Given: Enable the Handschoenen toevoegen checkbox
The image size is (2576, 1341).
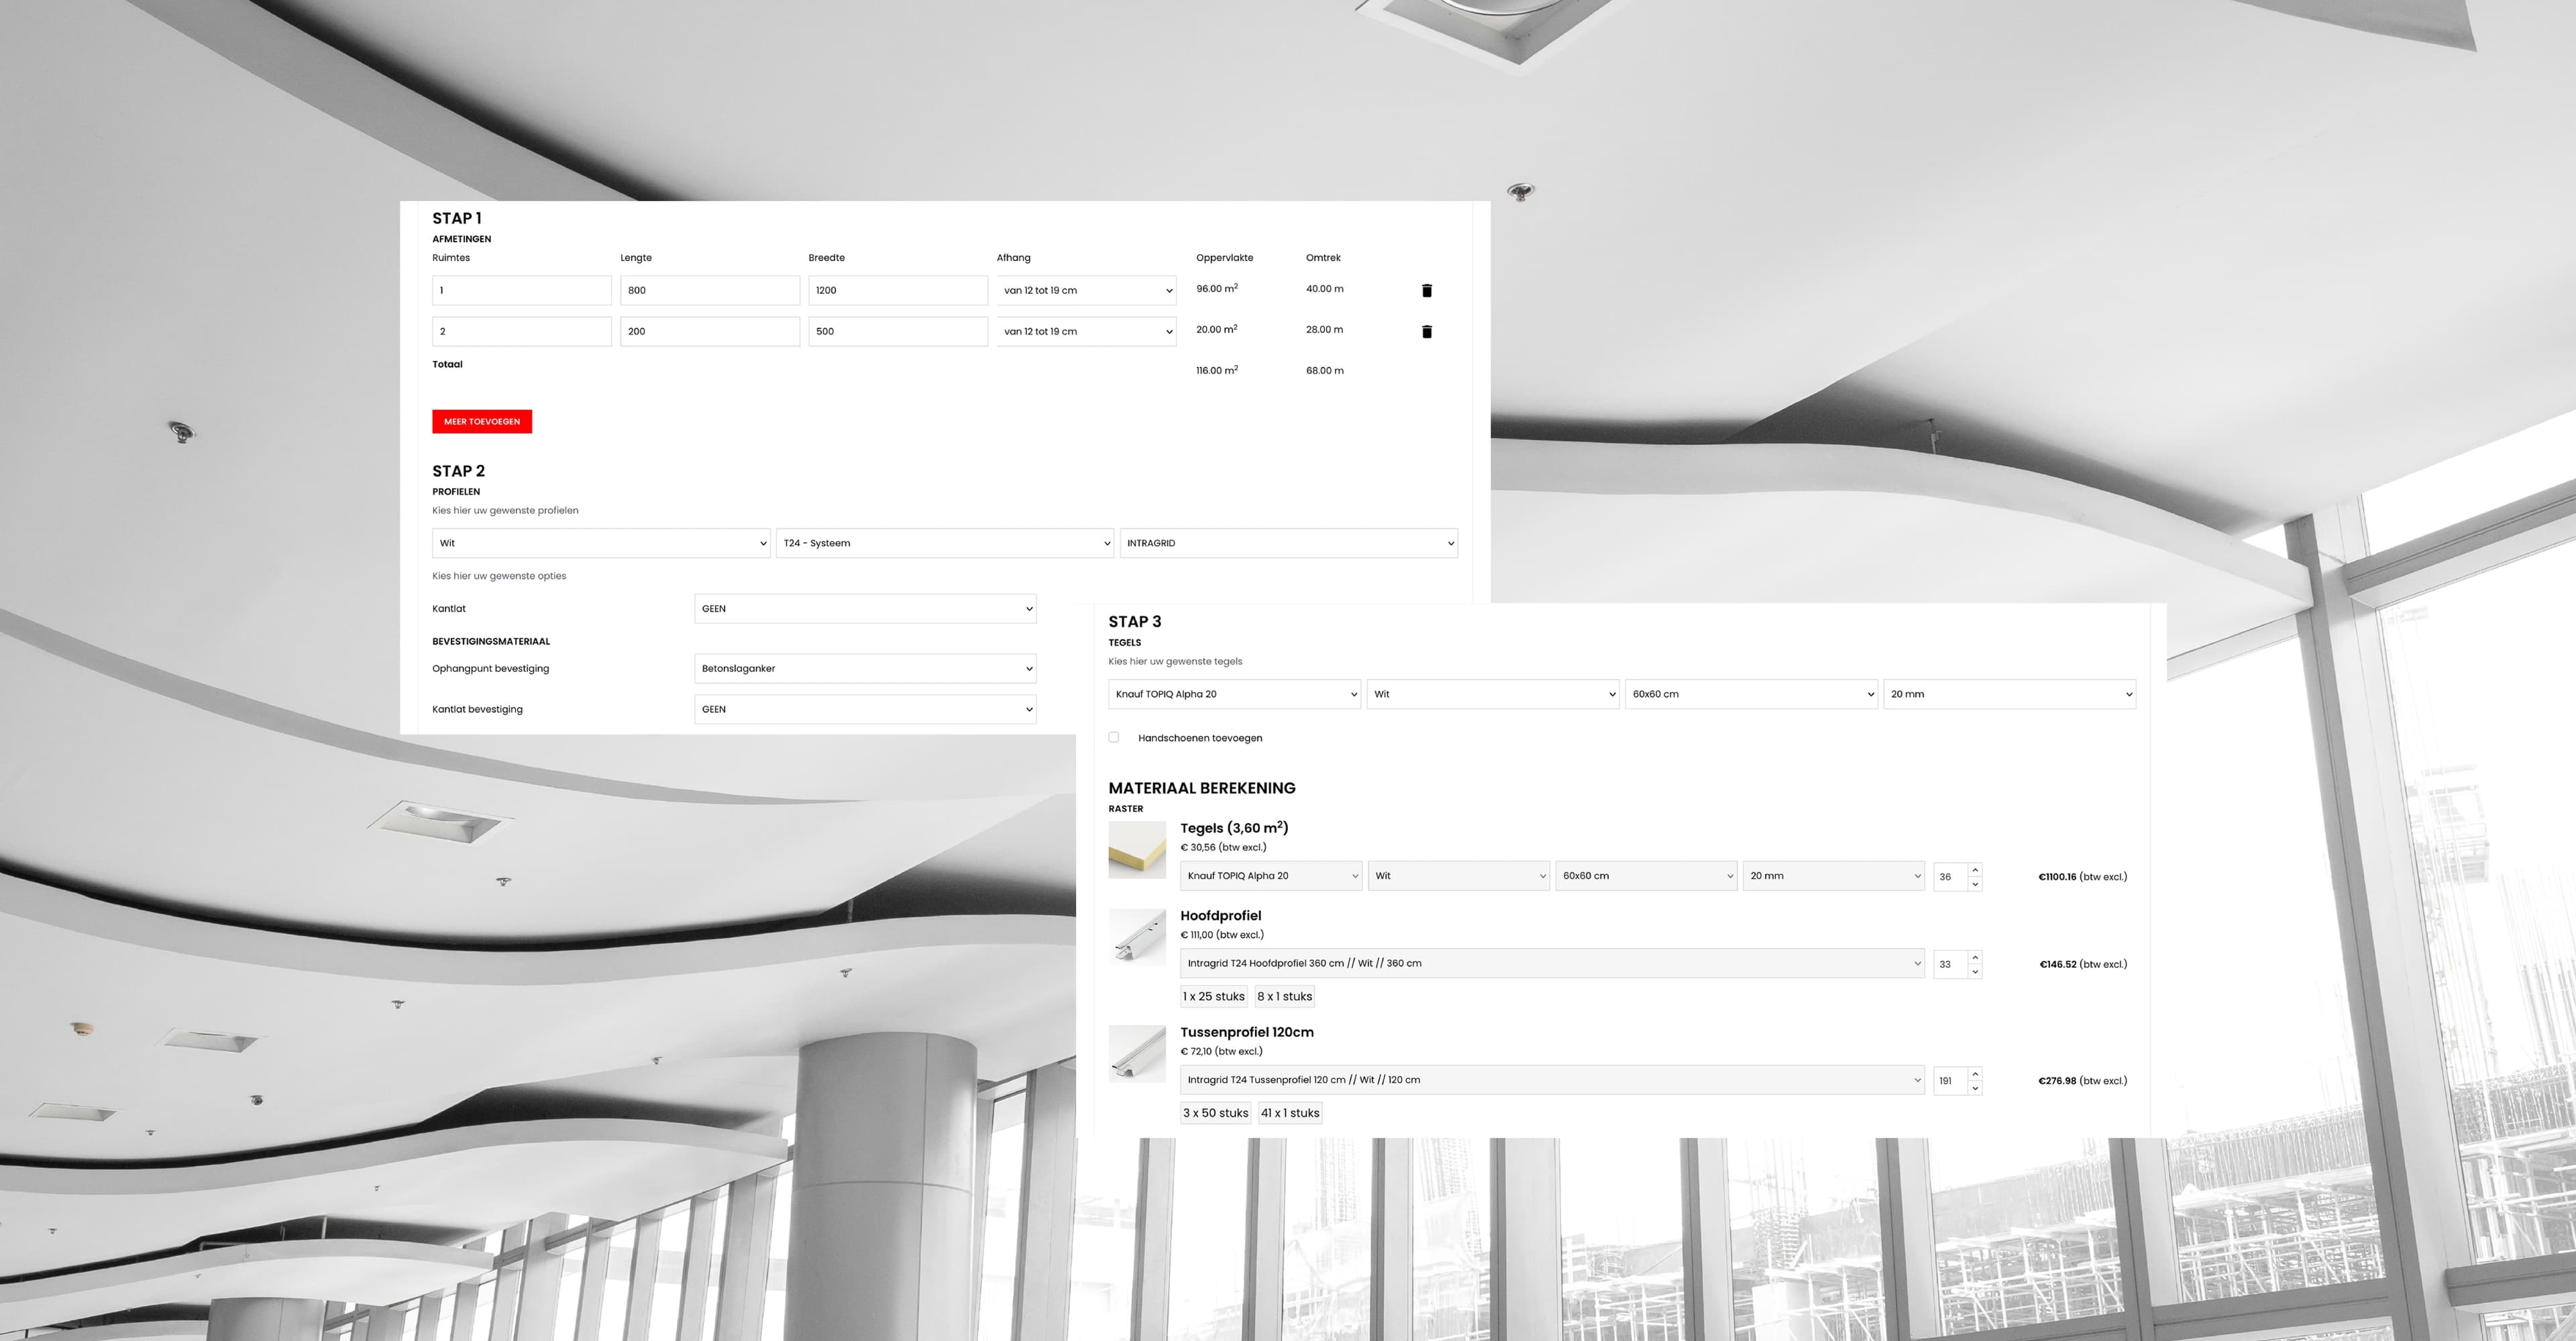Looking at the screenshot, I should pos(1113,736).
